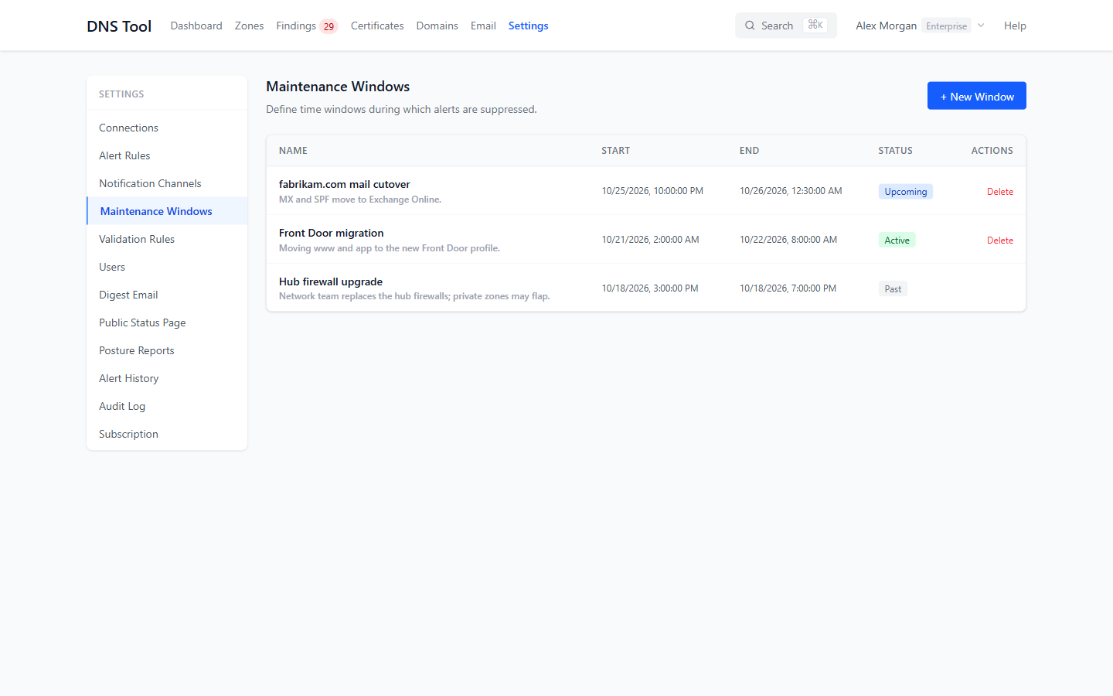Focus the Search box
The height and width of the screenshot is (696, 1113).
click(x=786, y=26)
